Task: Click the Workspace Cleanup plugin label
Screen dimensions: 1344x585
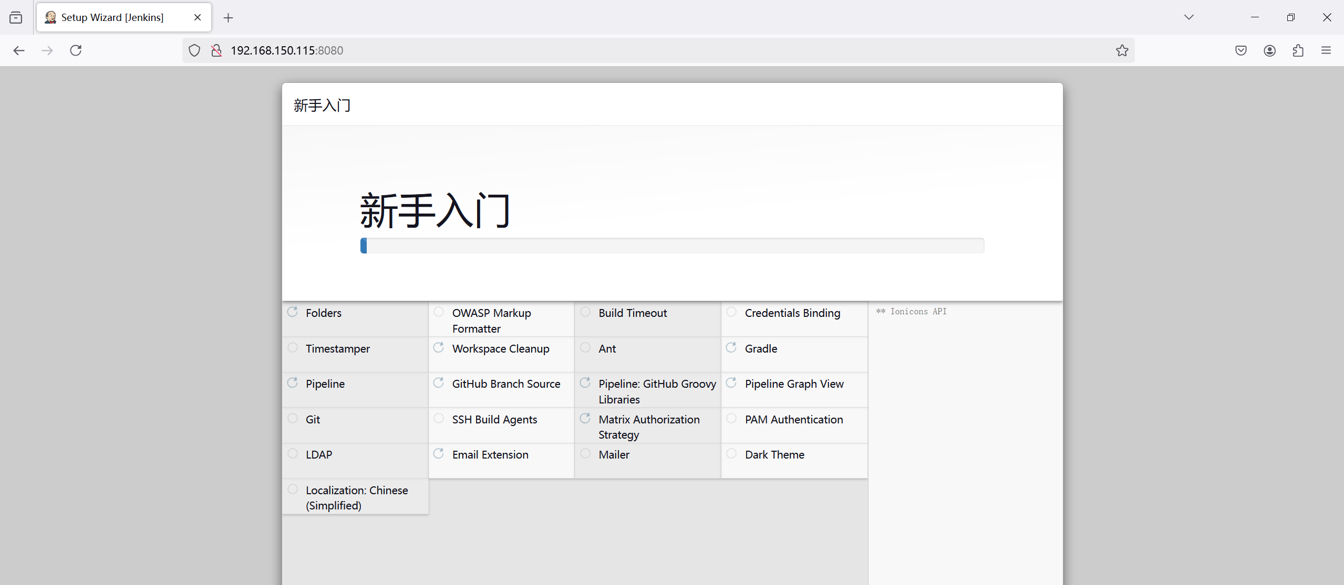Action: pos(501,348)
